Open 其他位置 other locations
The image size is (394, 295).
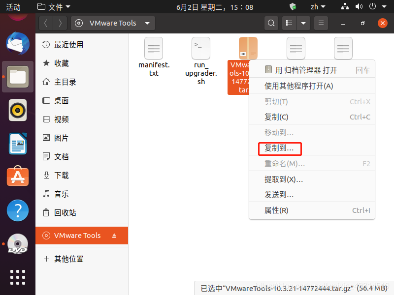pos(82,259)
